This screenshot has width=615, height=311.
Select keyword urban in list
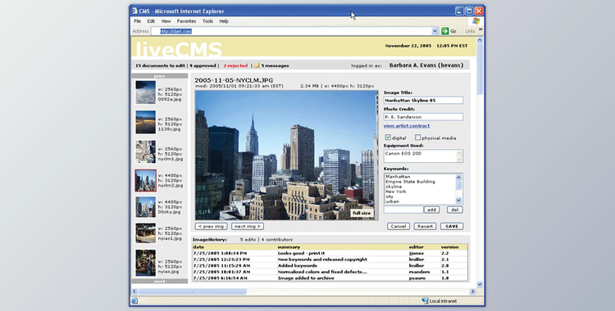[x=392, y=201]
